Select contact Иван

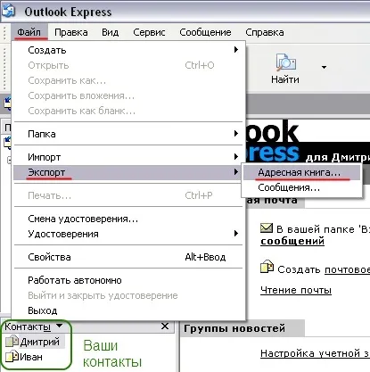click(31, 357)
